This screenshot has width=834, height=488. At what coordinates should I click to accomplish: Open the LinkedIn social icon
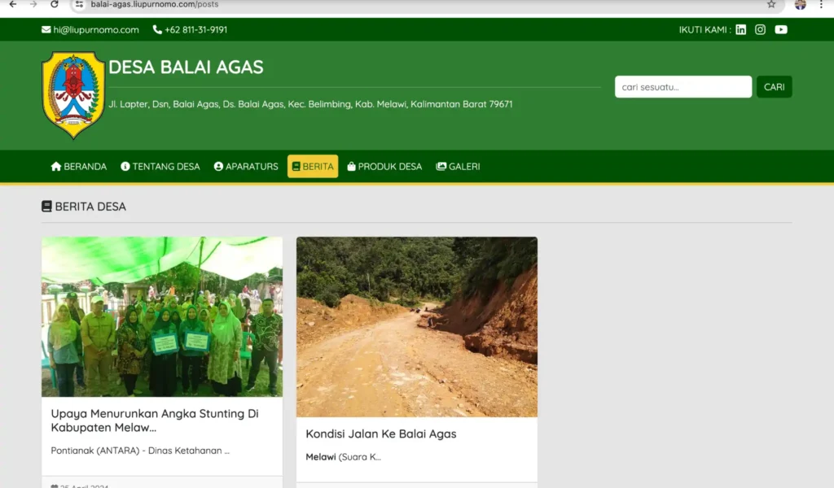click(x=740, y=30)
